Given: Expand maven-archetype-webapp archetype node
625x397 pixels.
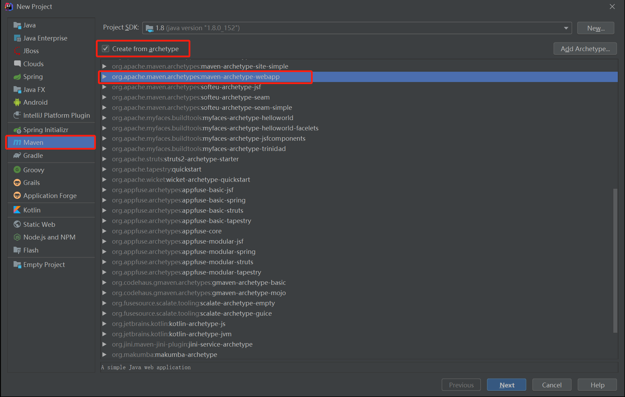Looking at the screenshot, I should [x=104, y=77].
